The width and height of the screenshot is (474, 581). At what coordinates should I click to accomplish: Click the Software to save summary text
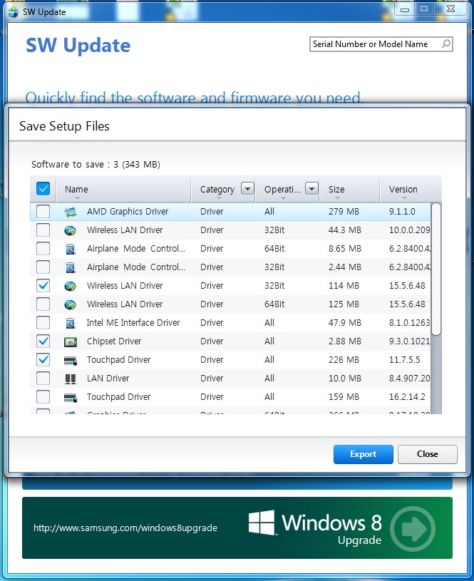96,164
